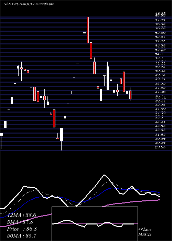The width and height of the screenshot is (172, 241).
Task: Click the 33.21 price axis label
Action: [x=160, y=122]
